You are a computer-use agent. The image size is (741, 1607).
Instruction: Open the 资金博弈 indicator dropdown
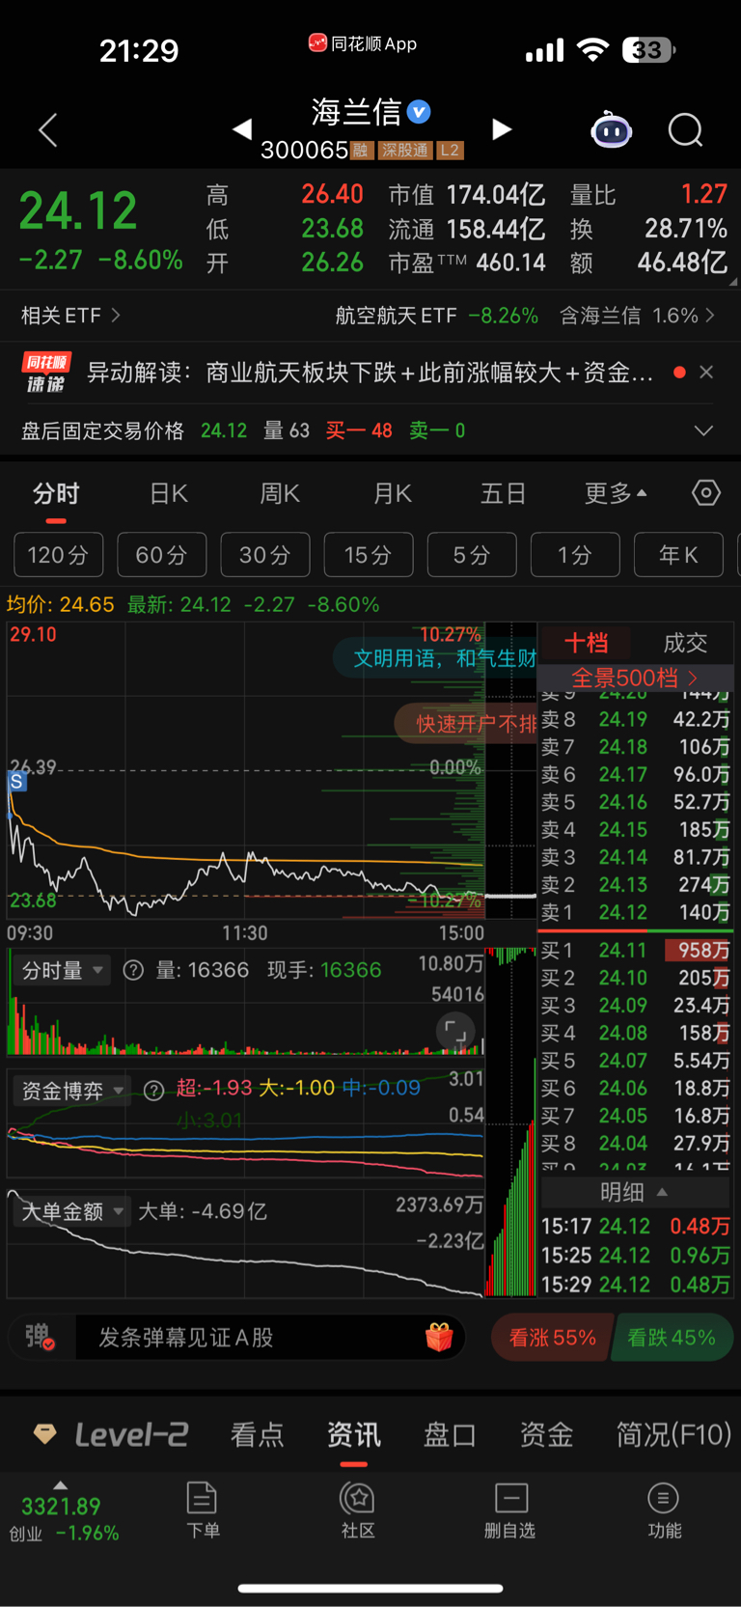click(73, 1091)
